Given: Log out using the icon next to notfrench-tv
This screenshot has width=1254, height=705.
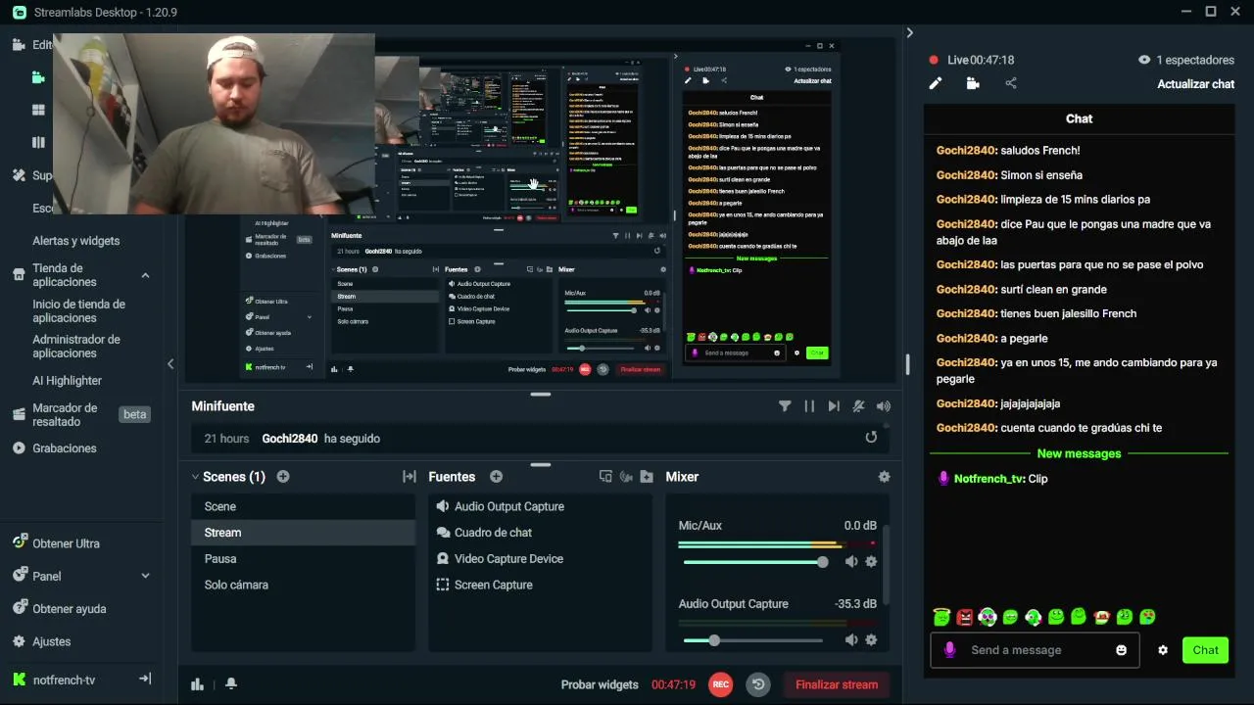Looking at the screenshot, I should pos(144,680).
